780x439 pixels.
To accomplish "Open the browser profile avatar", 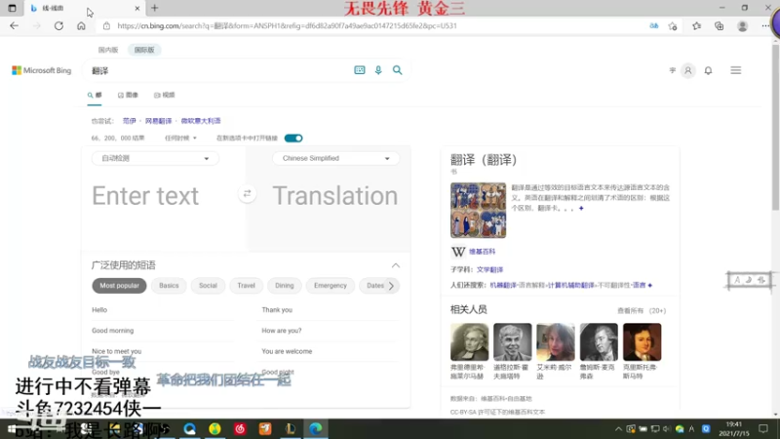I will tap(742, 26).
